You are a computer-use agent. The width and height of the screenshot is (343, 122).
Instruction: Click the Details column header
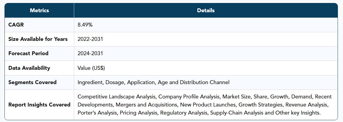(x=206, y=10)
